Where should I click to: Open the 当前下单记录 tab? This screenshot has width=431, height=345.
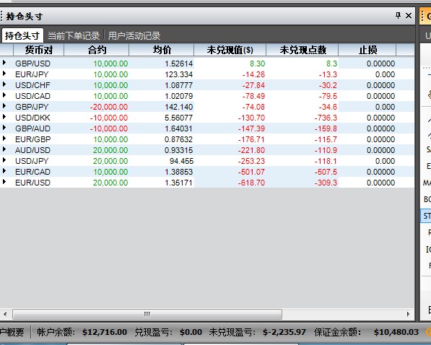(x=74, y=36)
